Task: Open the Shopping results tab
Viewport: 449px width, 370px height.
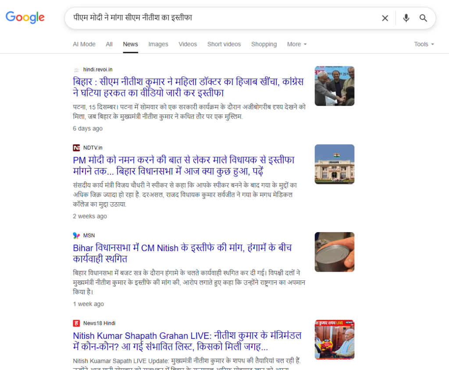Action: 264,44
